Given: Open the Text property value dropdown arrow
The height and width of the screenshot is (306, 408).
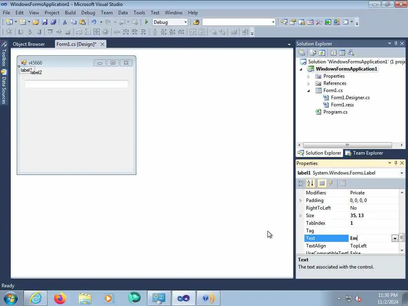Looking at the screenshot, I should pyautogui.click(x=395, y=238).
